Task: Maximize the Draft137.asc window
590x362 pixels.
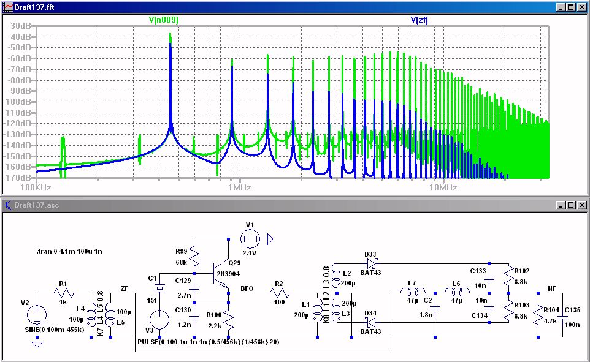Action: pos(570,205)
